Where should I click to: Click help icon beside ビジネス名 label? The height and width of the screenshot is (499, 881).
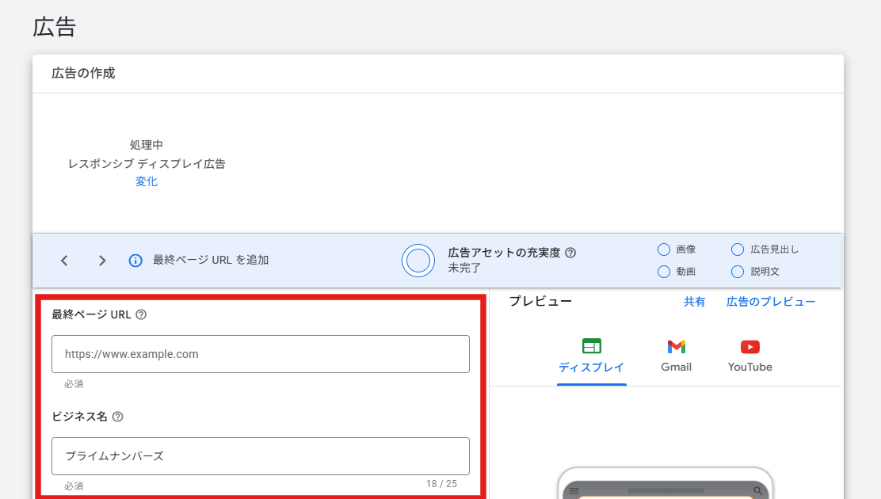[118, 417]
